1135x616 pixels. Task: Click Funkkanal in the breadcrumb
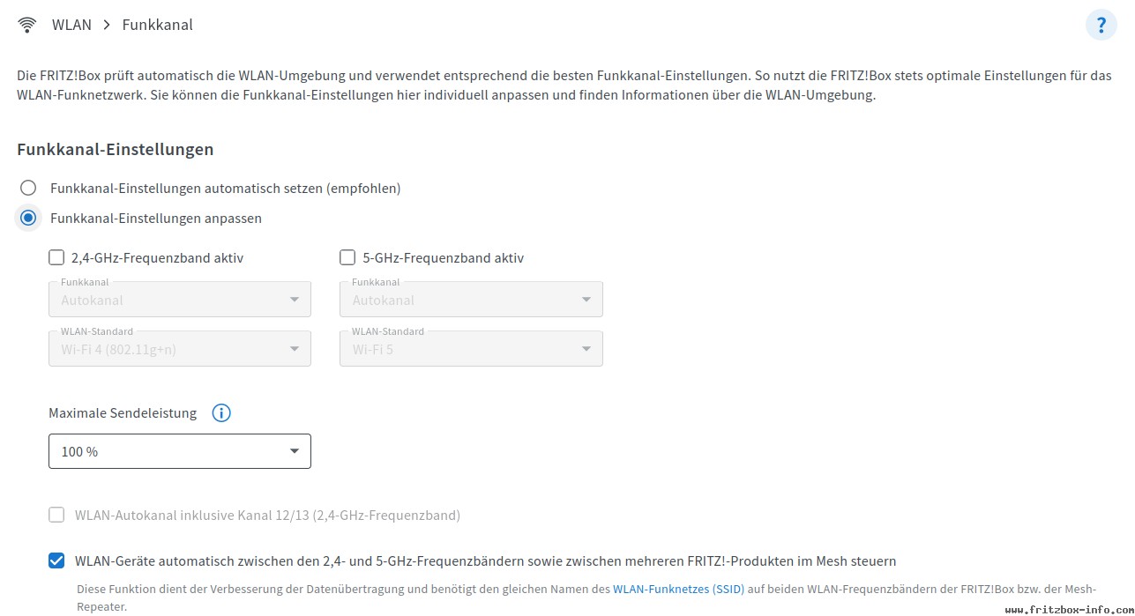pyautogui.click(x=157, y=25)
